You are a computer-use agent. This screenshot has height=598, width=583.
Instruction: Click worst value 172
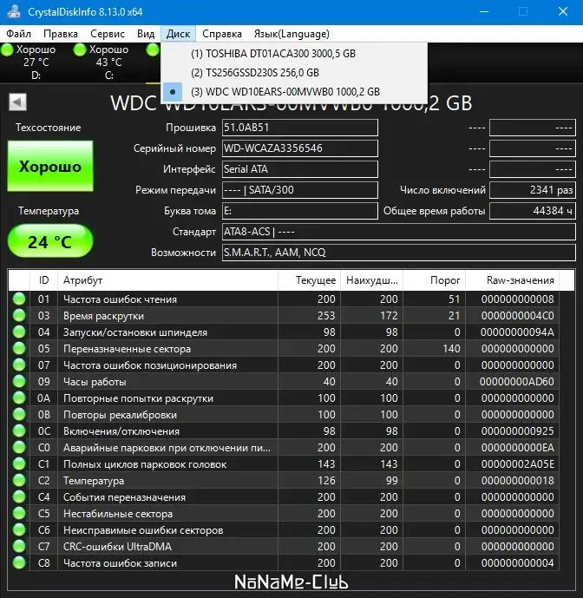click(x=389, y=315)
